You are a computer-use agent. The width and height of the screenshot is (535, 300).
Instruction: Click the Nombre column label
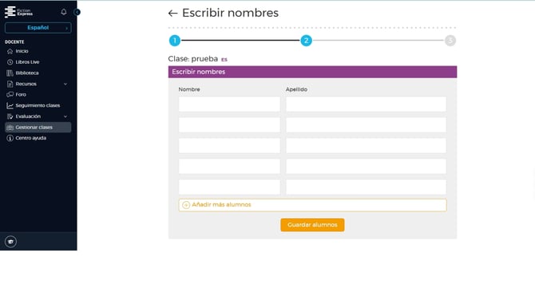pyautogui.click(x=189, y=89)
